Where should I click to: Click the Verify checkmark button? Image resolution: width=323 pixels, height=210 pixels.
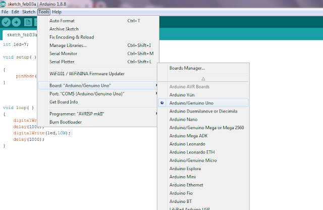6,22
